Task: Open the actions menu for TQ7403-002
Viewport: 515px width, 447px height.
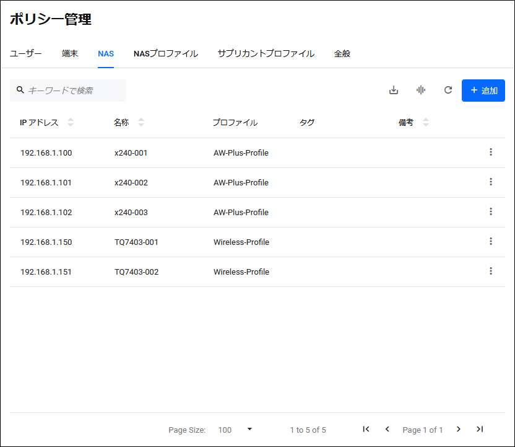Action: click(x=491, y=271)
